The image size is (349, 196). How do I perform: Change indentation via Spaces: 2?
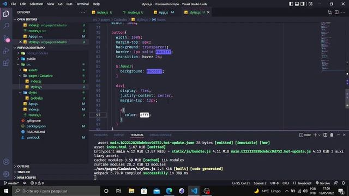coord(260,183)
